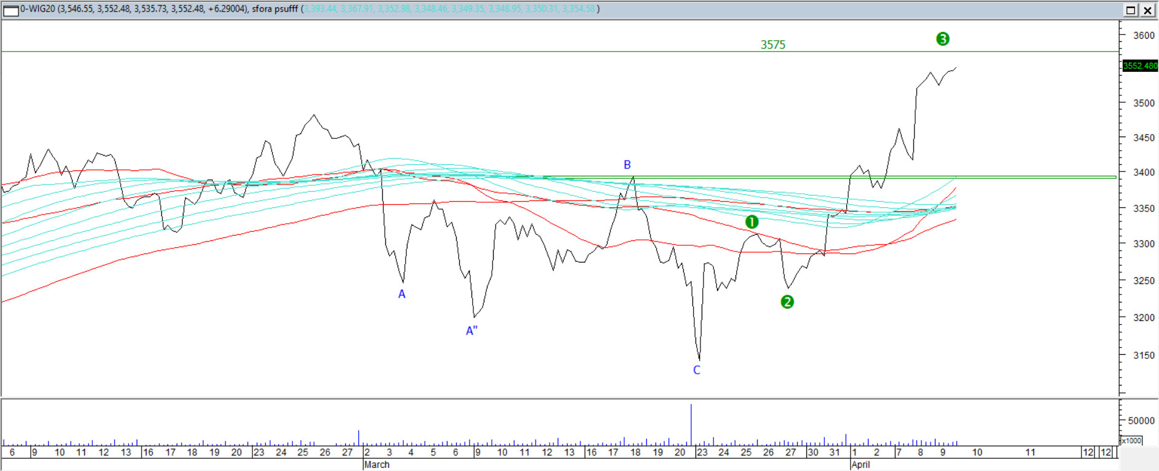This screenshot has width=1159, height=471.
Task: Click the blue wave label C
Action: (696, 370)
